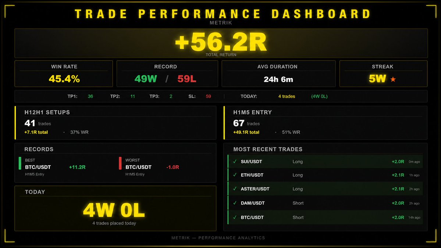Click the 67 trades count

[238, 123]
